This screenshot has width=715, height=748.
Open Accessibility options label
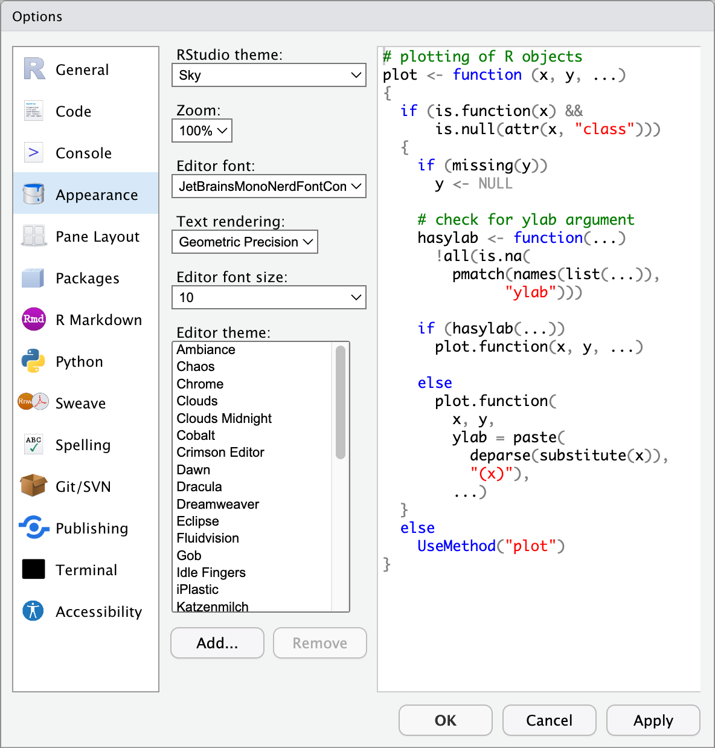[98, 611]
